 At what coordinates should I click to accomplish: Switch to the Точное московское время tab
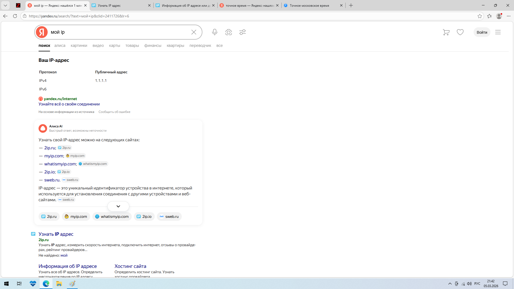click(x=309, y=5)
